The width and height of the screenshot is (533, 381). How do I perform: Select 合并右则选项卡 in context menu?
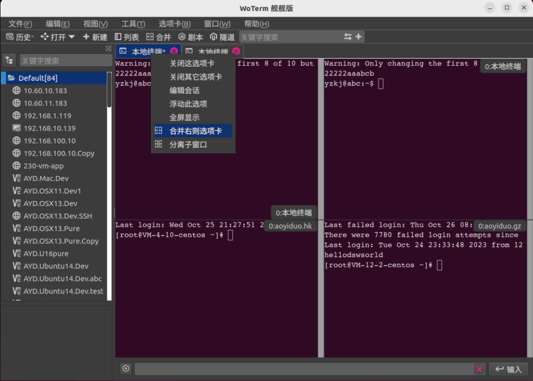(195, 131)
